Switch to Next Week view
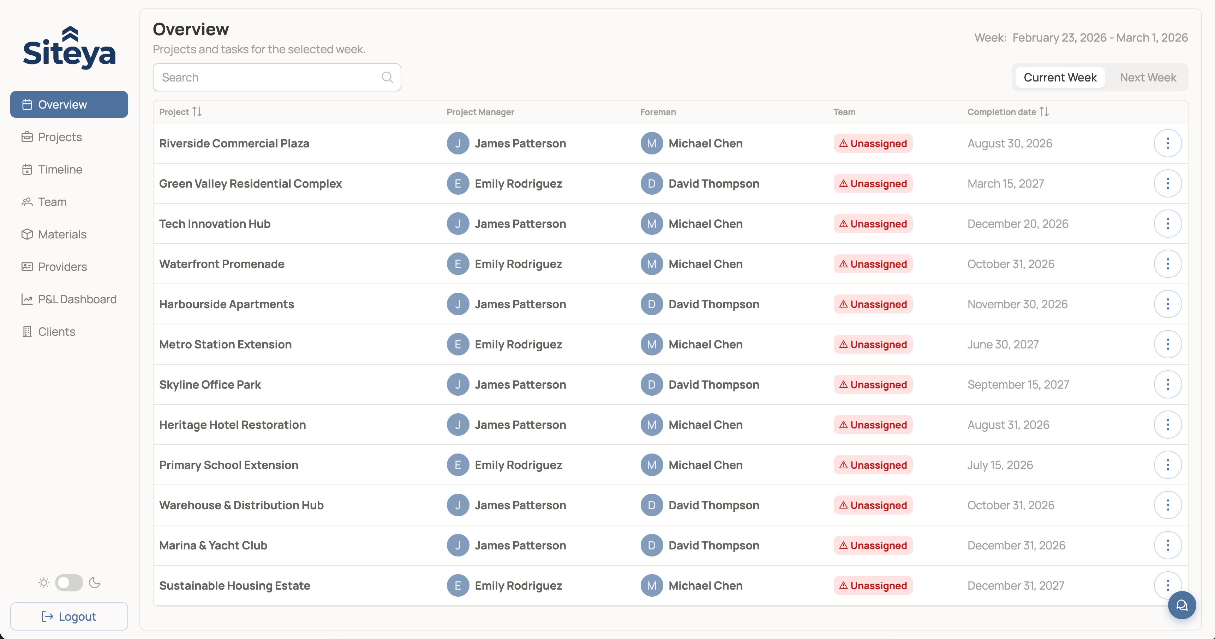 (1148, 77)
